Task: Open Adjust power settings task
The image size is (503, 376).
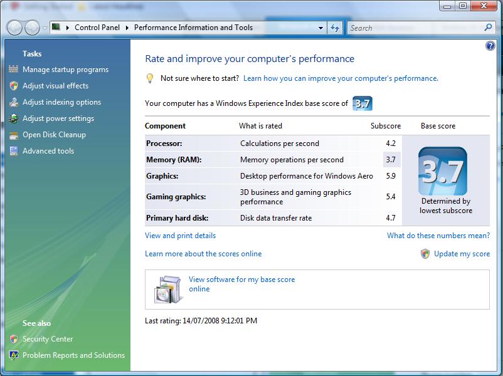Action: point(58,118)
